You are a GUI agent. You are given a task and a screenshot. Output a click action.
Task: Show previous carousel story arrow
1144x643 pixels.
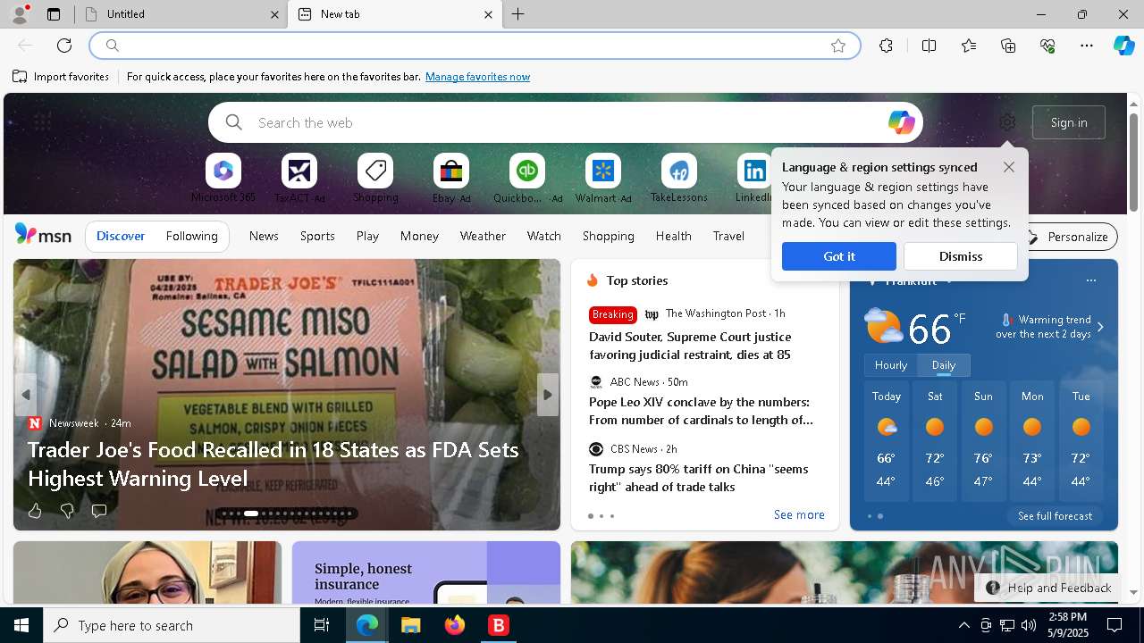(26, 395)
